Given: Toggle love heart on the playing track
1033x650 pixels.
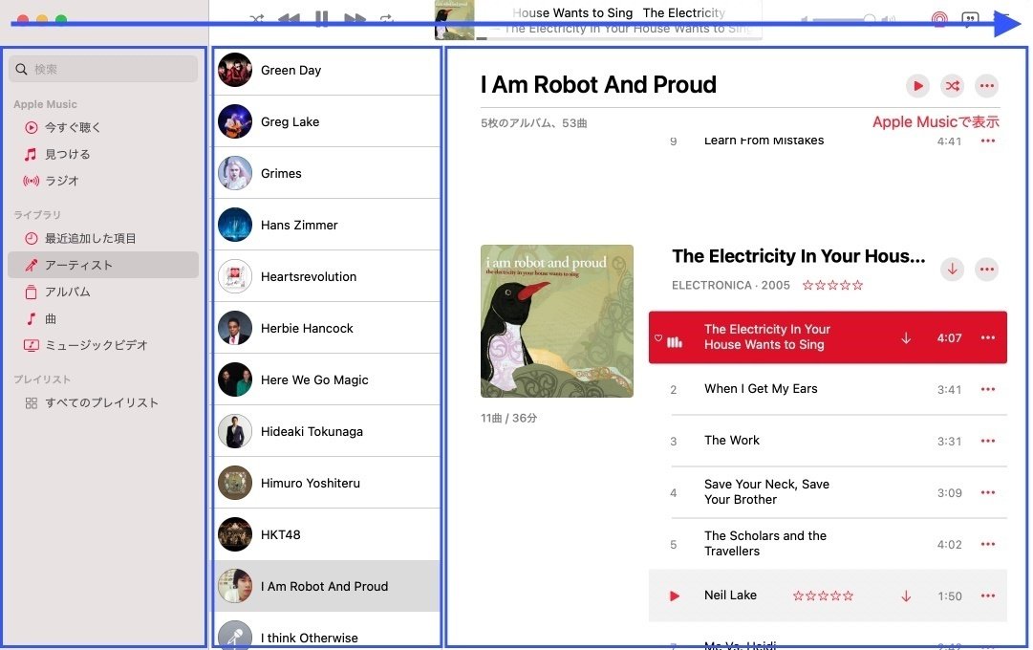Looking at the screenshot, I should (658, 337).
